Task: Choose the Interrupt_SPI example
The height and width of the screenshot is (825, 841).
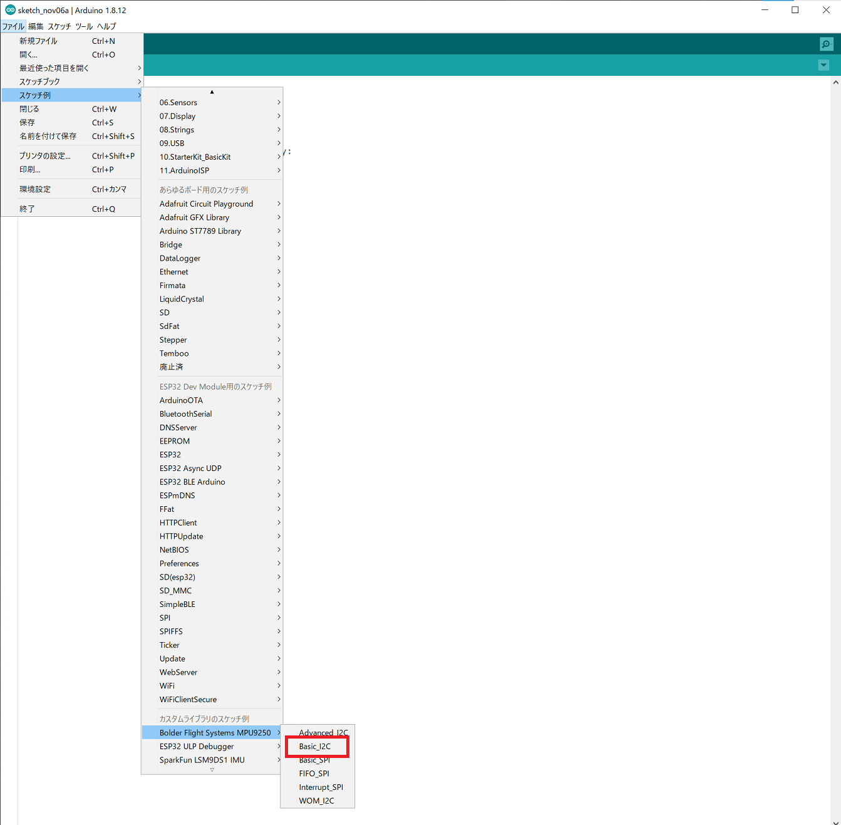Action: [x=321, y=787]
